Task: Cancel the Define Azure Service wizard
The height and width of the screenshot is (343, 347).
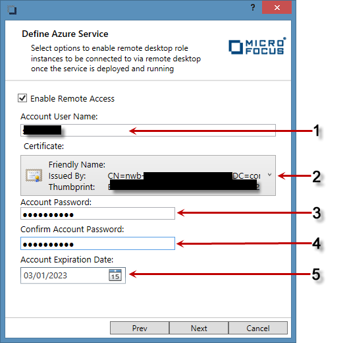Action: (258, 328)
